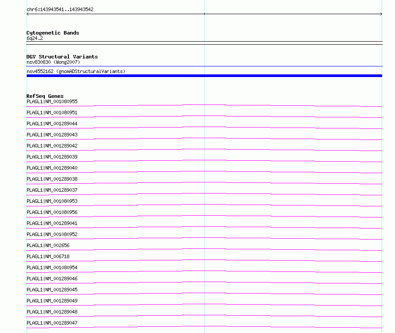Select transcript PLAGL1|NM_001289047

coord(52,323)
